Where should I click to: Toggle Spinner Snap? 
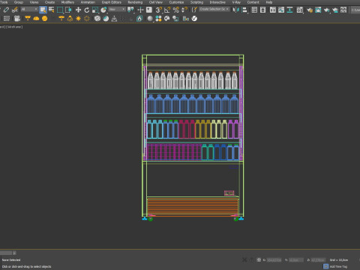click(184, 10)
